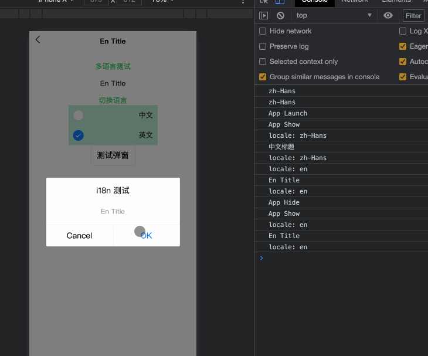
Task: Open the three-dot device toolbar options
Action: (243, 2)
